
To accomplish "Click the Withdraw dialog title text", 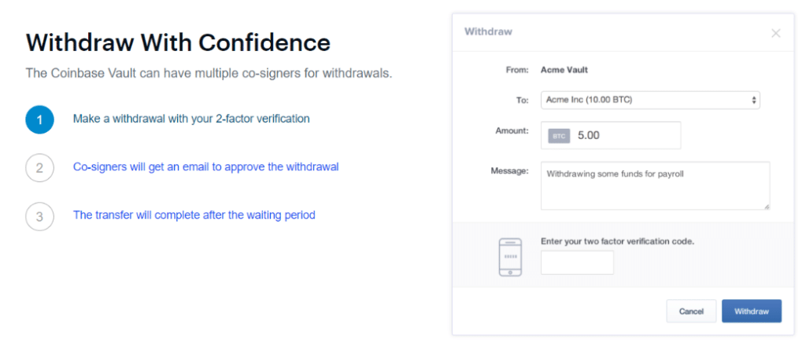I will point(488,32).
